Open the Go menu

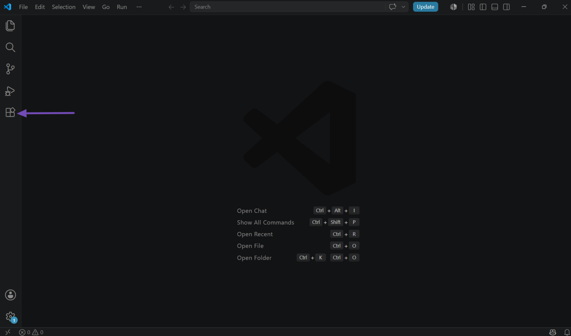click(106, 7)
